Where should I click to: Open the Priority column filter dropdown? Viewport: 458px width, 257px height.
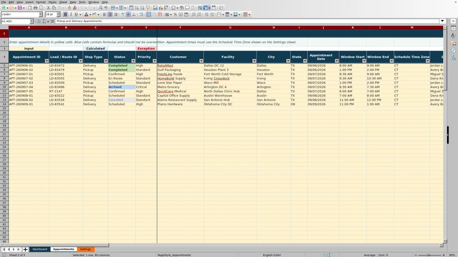[x=155, y=61]
